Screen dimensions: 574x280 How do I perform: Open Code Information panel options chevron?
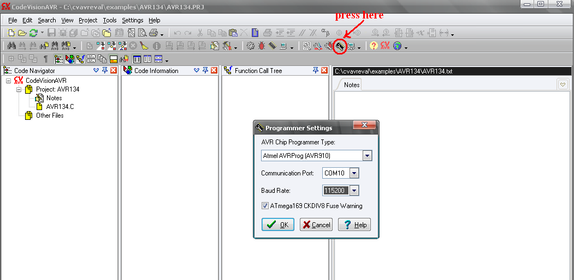197,70
